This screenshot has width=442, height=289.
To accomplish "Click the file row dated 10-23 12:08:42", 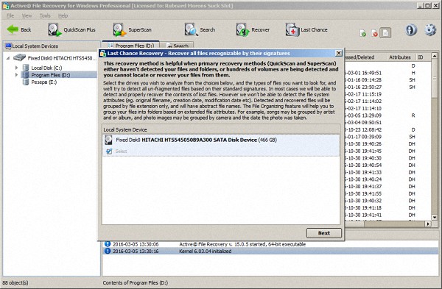I will [x=387, y=129].
